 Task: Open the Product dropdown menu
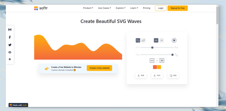(x=88, y=8)
